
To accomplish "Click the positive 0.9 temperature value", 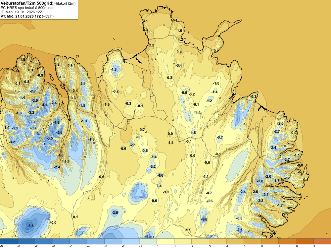I will click(x=38, y=64).
